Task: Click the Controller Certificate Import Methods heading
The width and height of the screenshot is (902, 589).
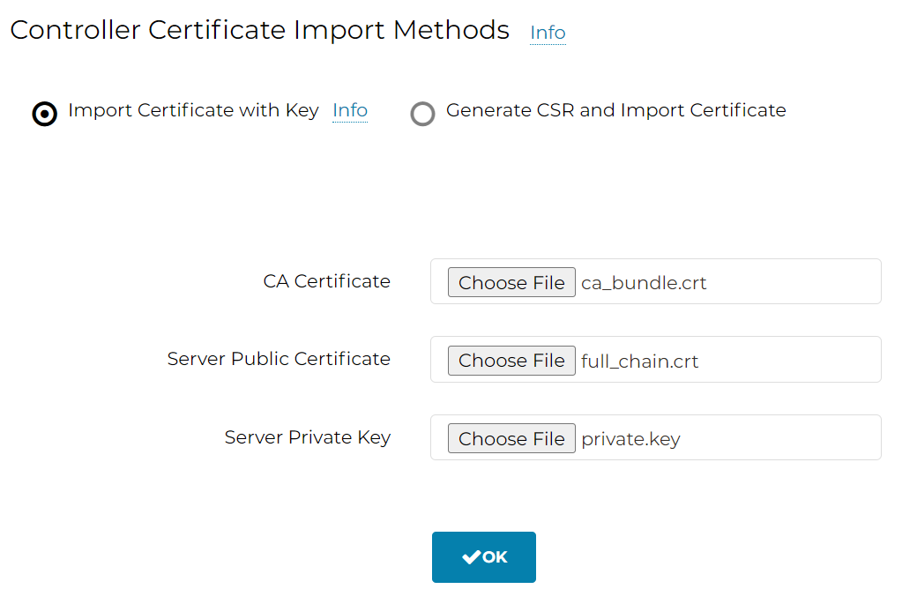Action: (259, 30)
